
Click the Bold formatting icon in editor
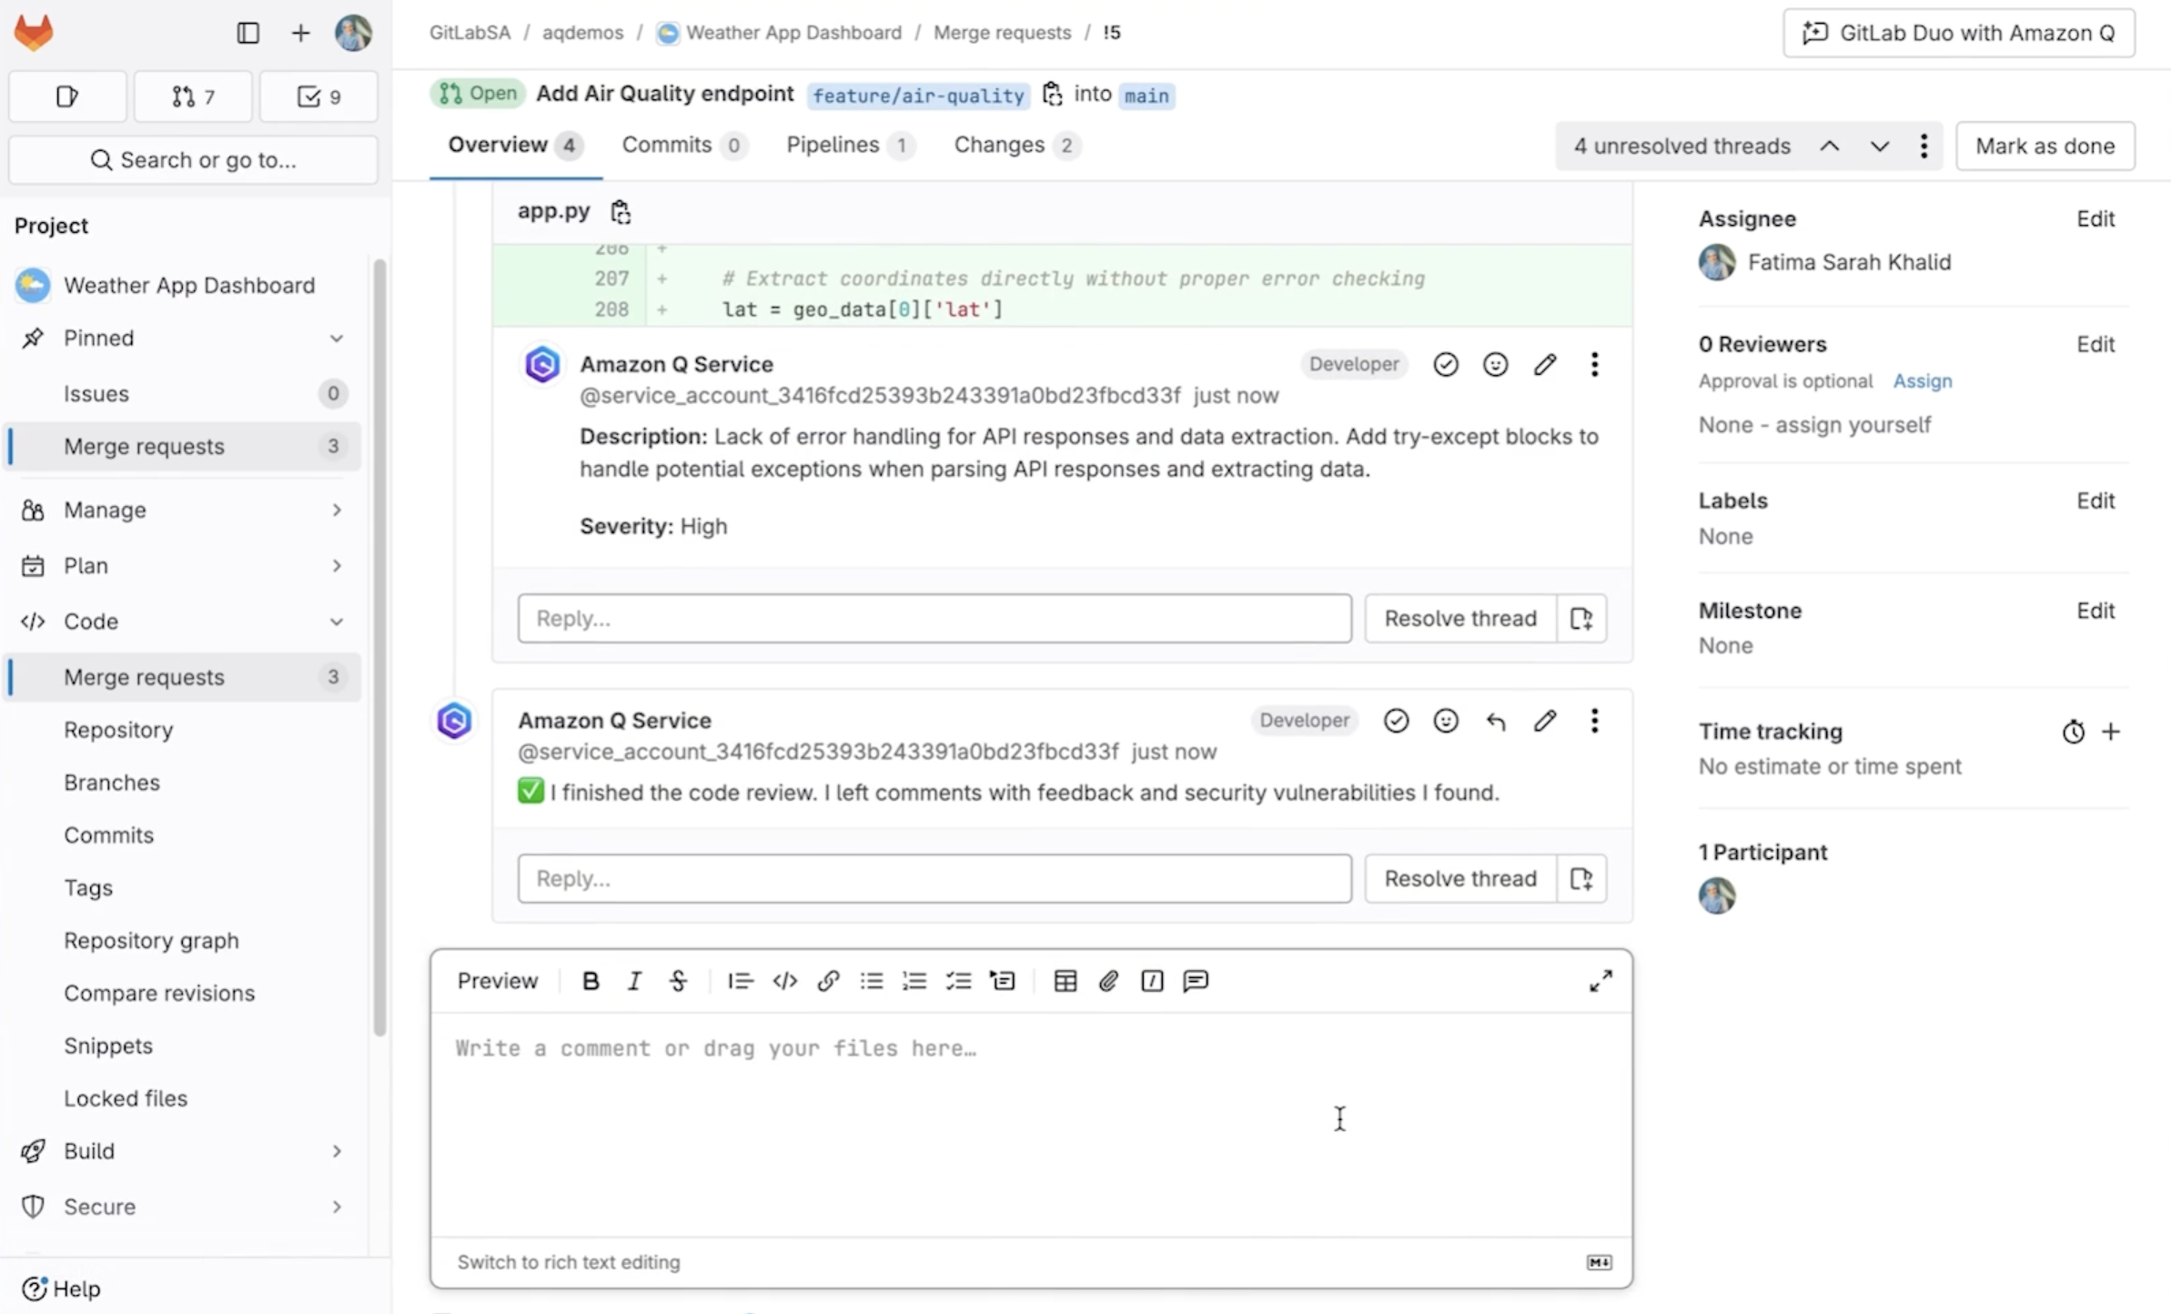click(591, 981)
